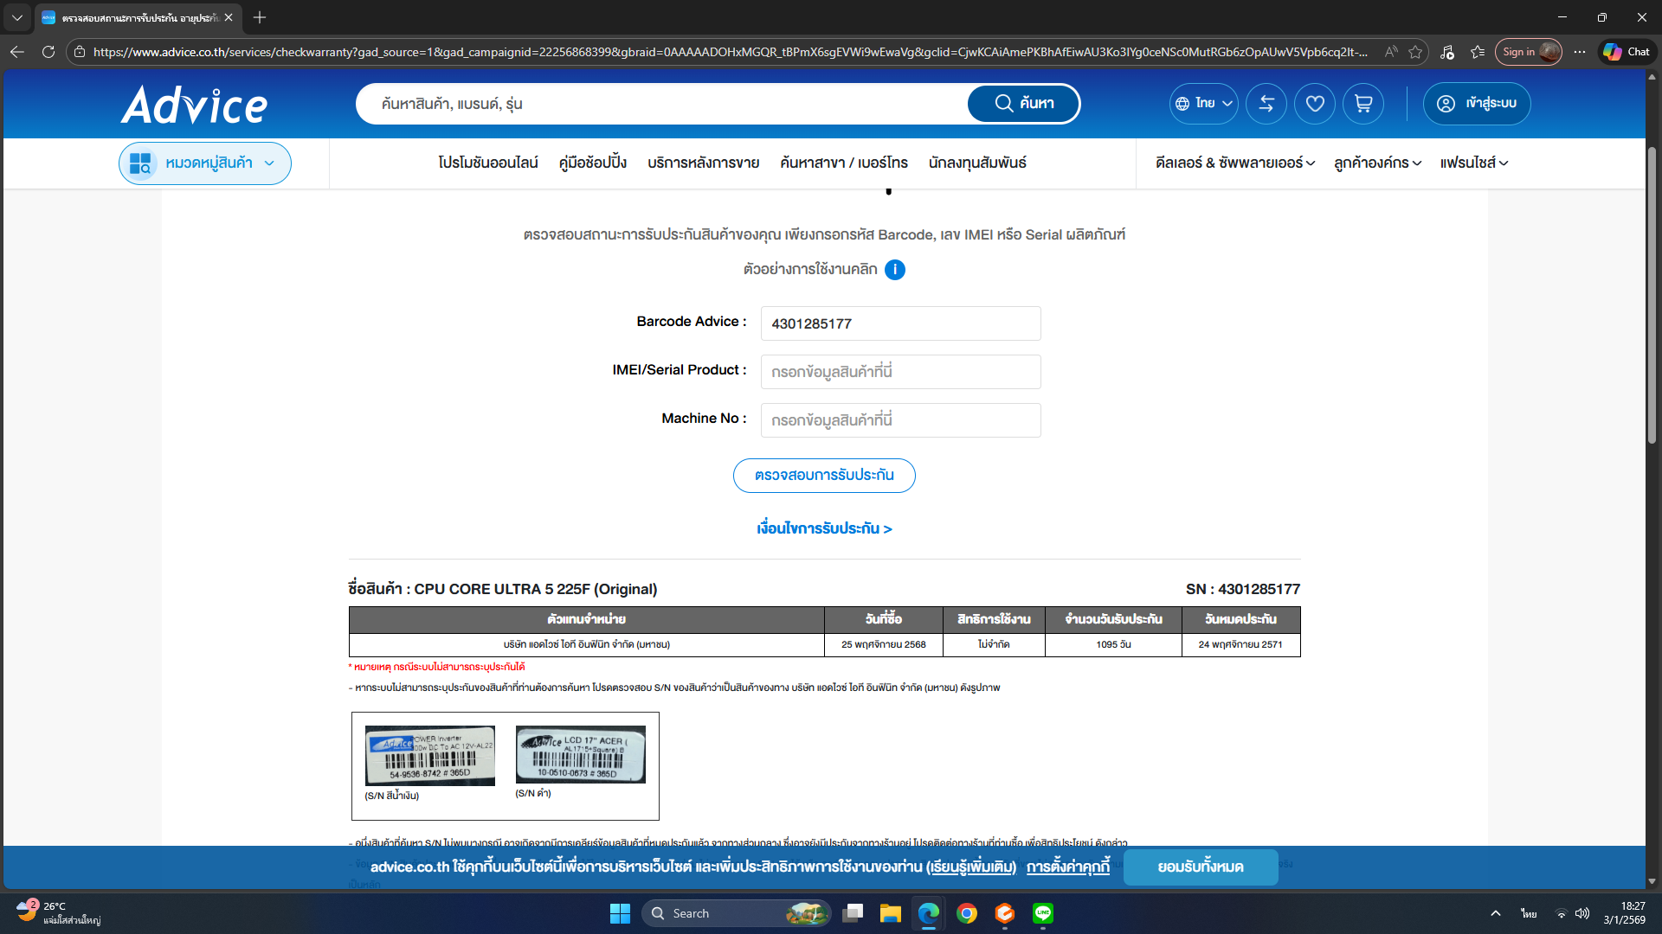Open the online promotions menu item

pos(487,163)
